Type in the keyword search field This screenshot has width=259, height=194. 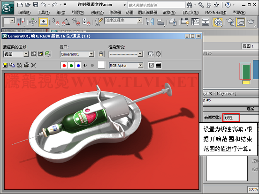pyautogui.click(x=156, y=5)
